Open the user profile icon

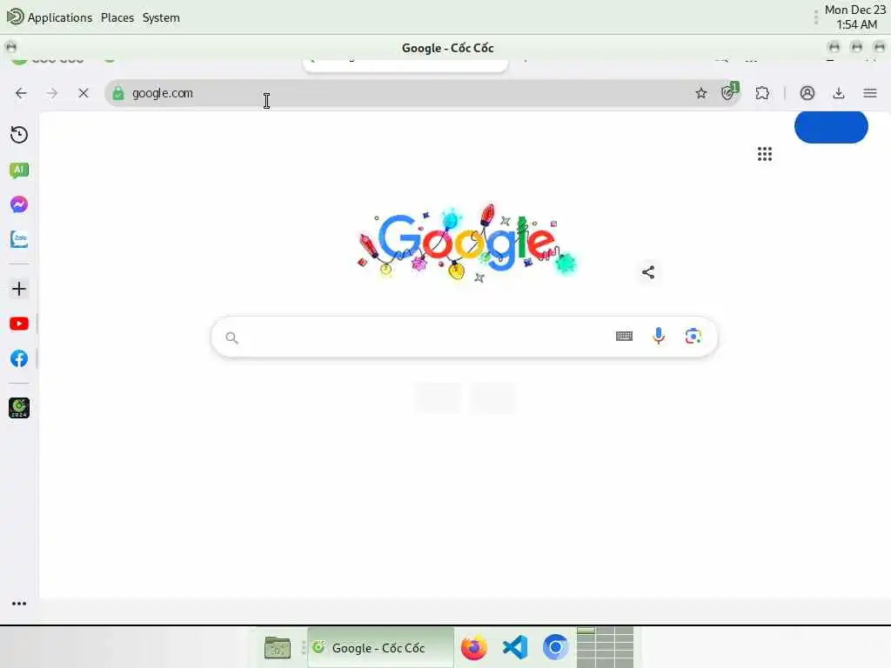(807, 93)
